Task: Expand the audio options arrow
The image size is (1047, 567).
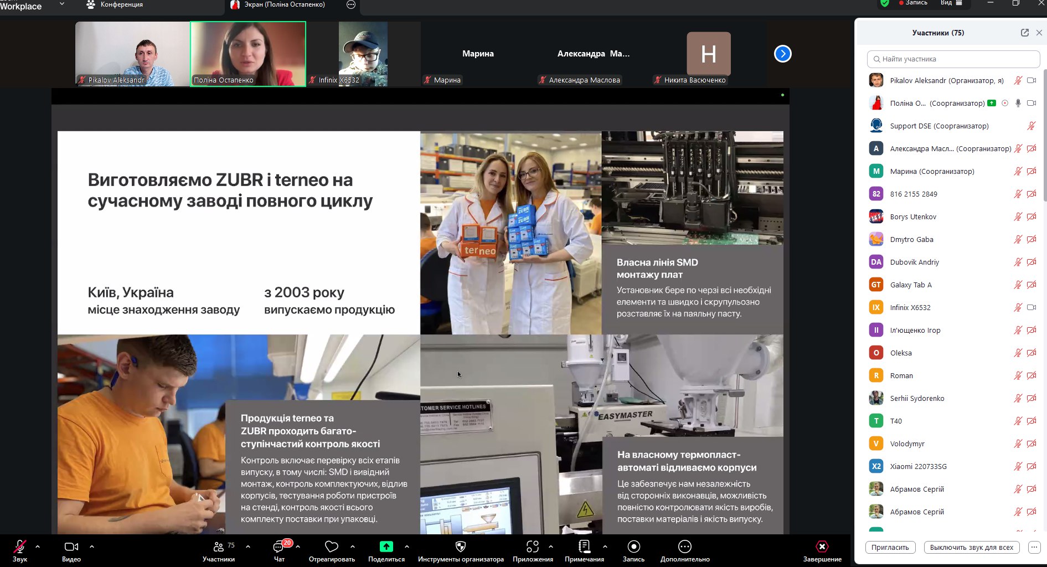Action: (x=38, y=547)
